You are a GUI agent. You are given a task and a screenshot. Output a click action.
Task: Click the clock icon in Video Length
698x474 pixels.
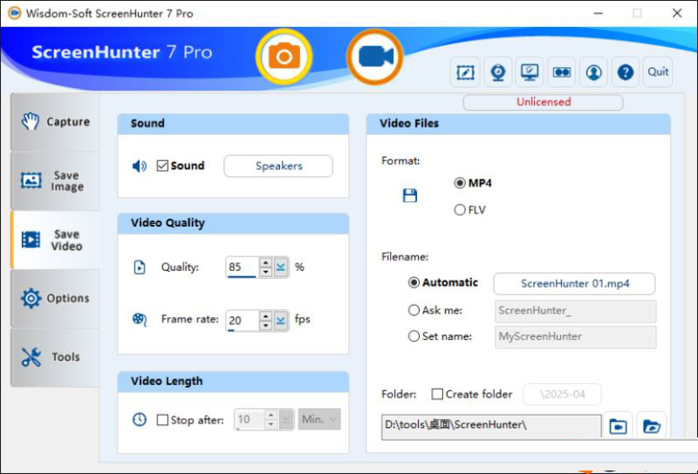click(x=140, y=419)
